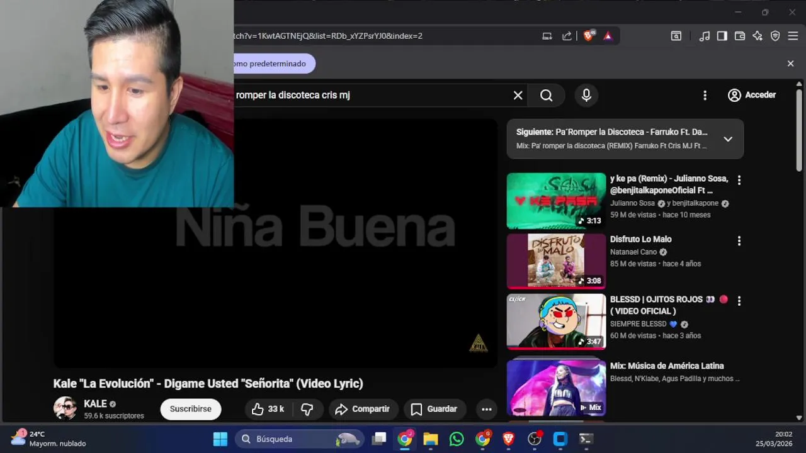Viewport: 806px width, 453px height.
Task: Open the Brave Wallet icon
Action: point(740,36)
